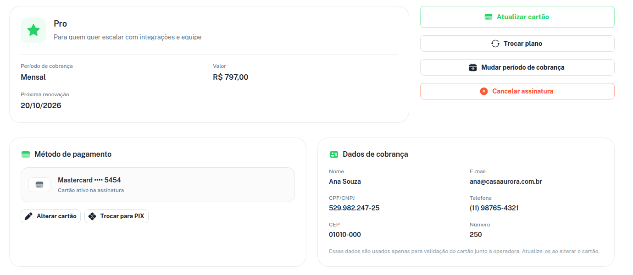Click the CPF value 529.982.247-25
This screenshot has width=633, height=275.
pos(354,208)
